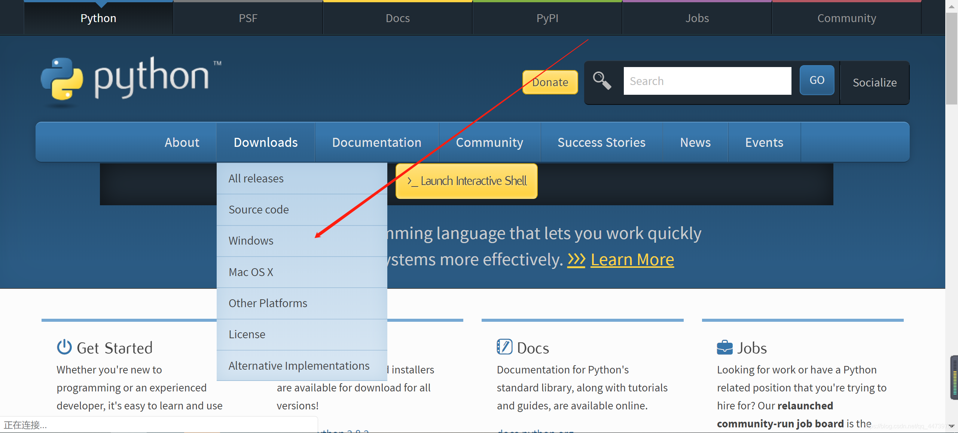Click the magnifying glass search icon
Viewport: 958px width, 433px height.
click(x=602, y=81)
